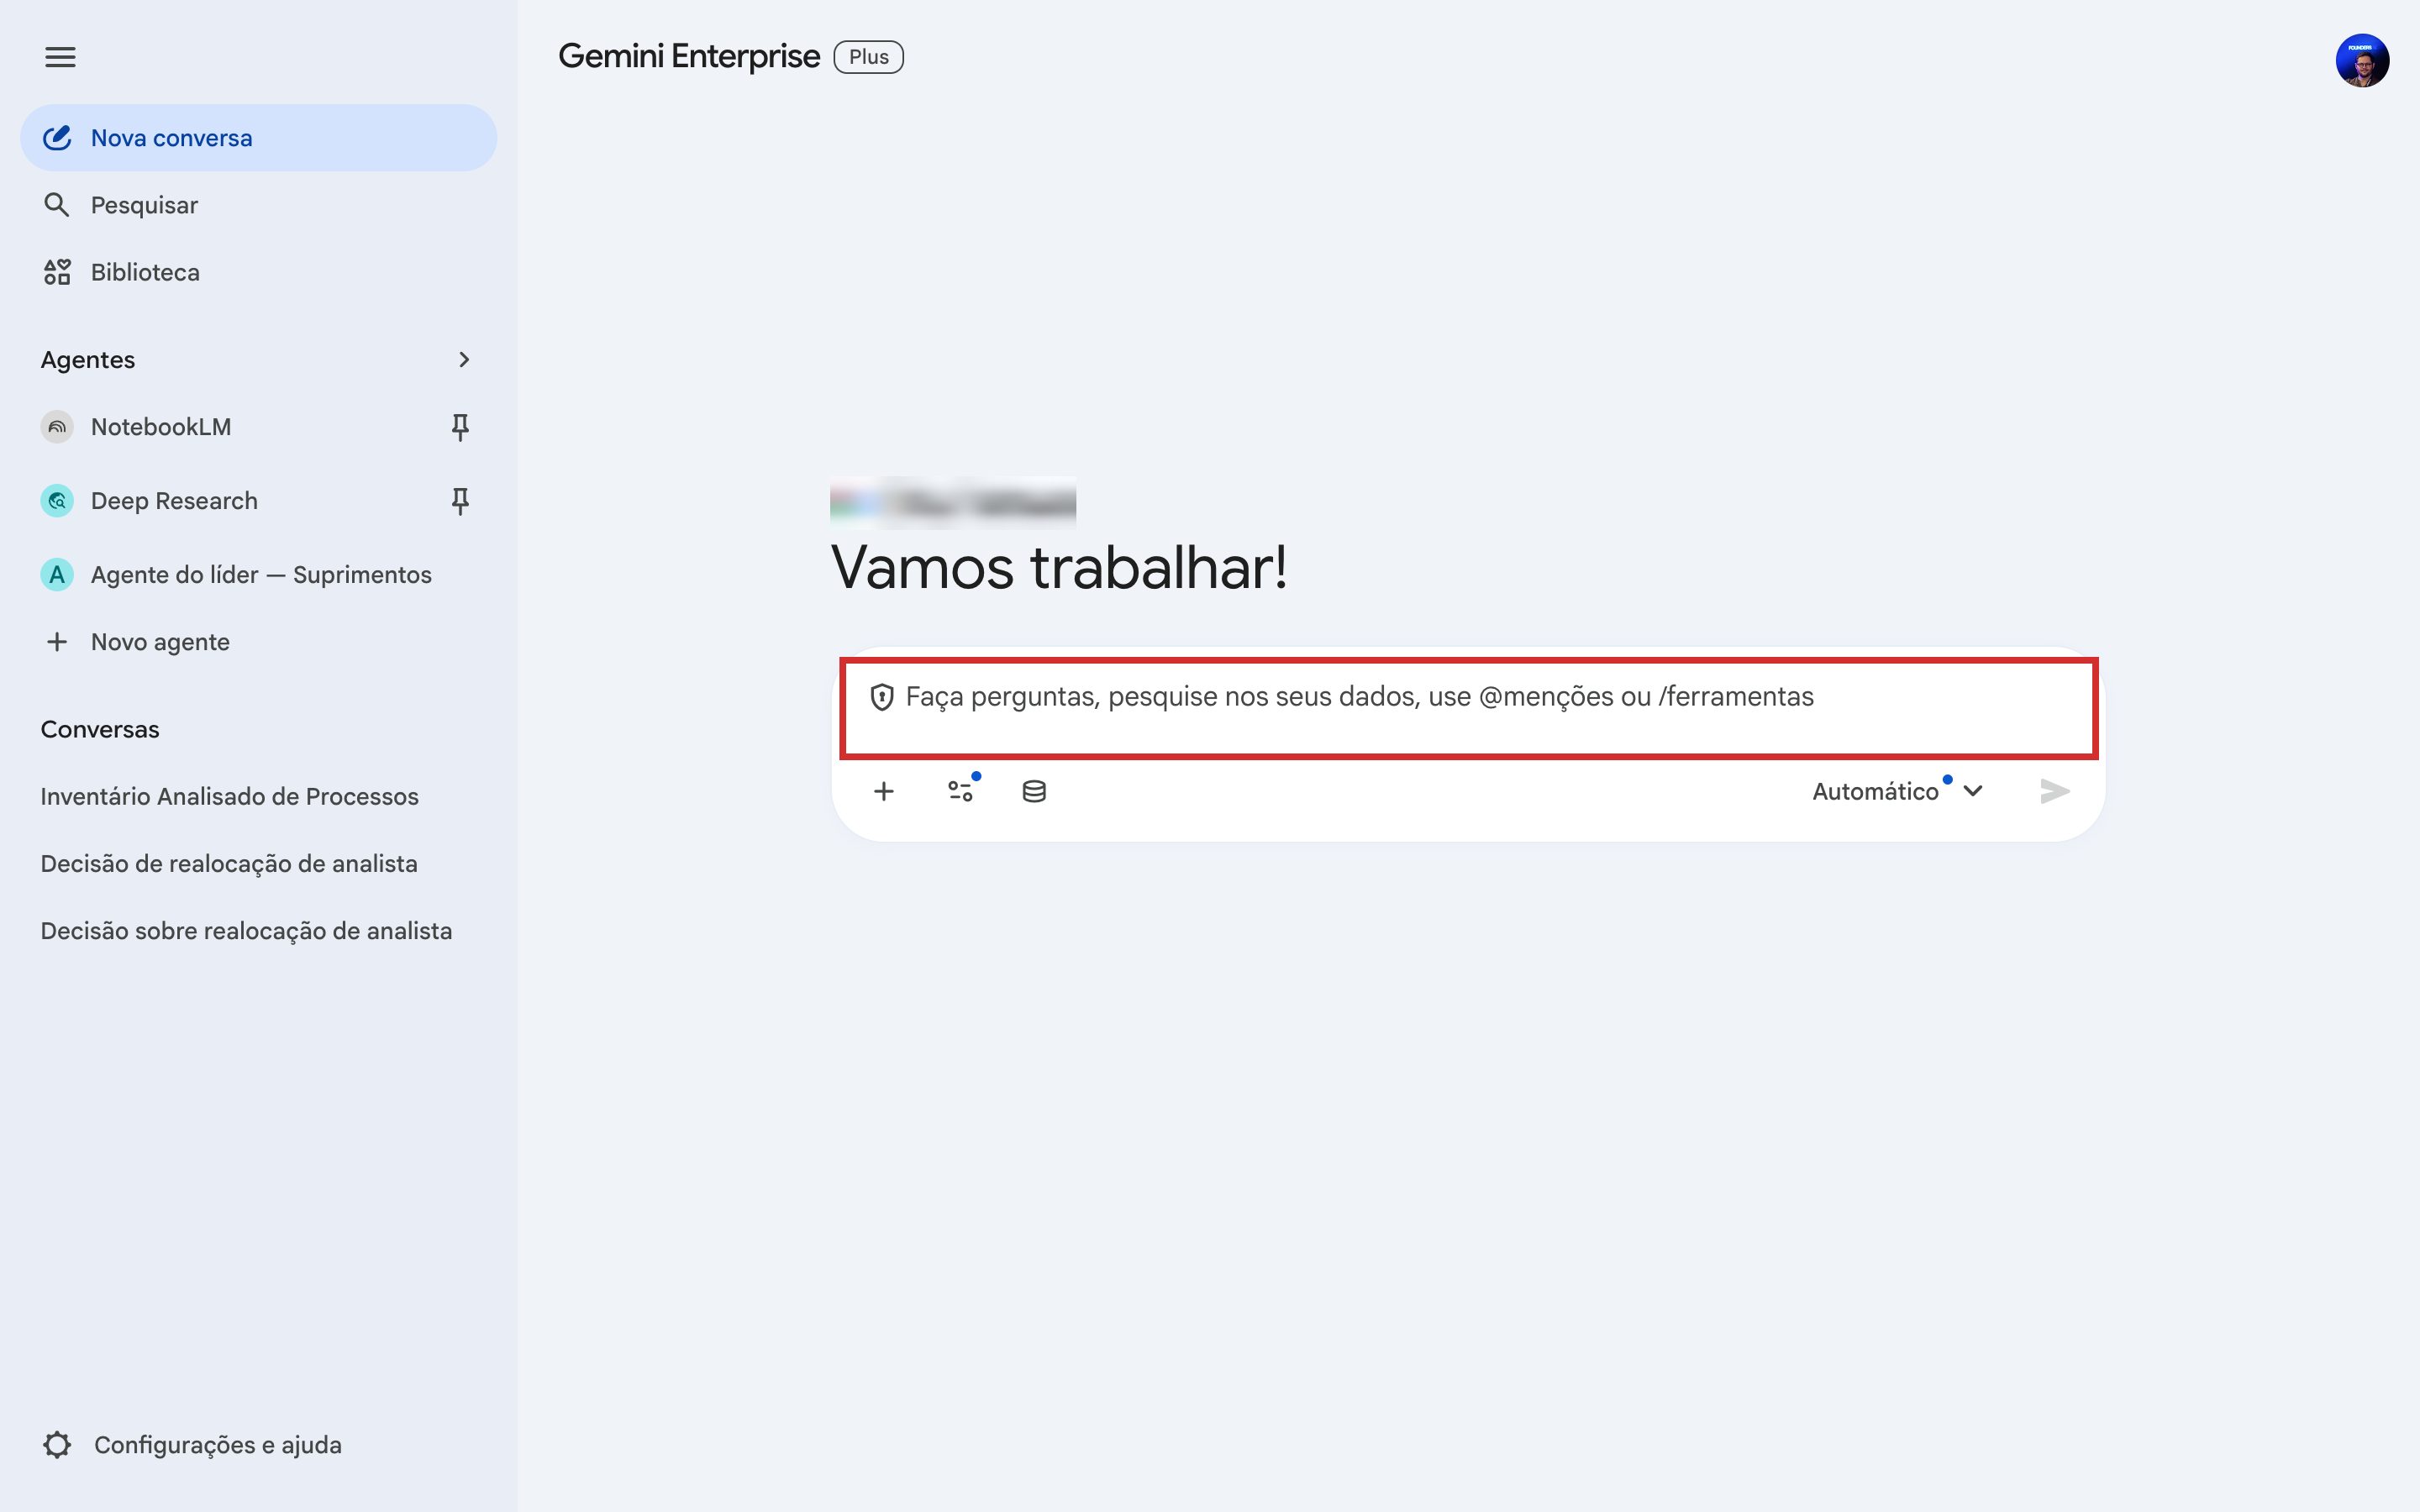Open the Biblioteca section
This screenshot has height=1512, width=2420.
(258, 272)
